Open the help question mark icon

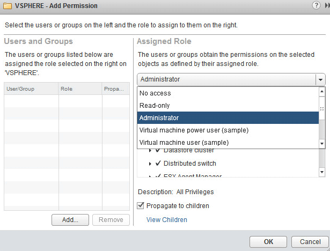(316, 5)
